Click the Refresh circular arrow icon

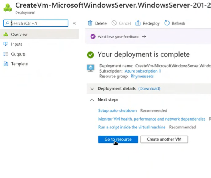pyautogui.click(x=167, y=23)
